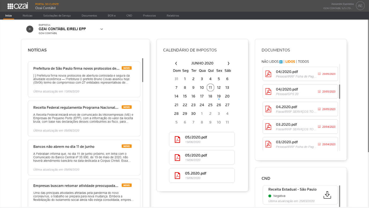Go to the Início tab

tap(9, 16)
